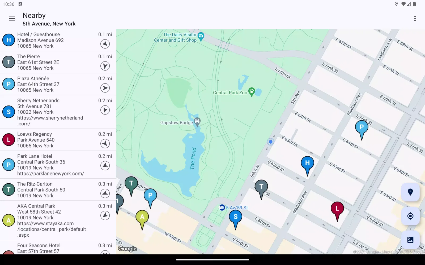Tap the 5 Av/59 St subway icon

222,208
